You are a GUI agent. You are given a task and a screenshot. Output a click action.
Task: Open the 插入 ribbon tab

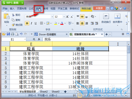(12, 8)
